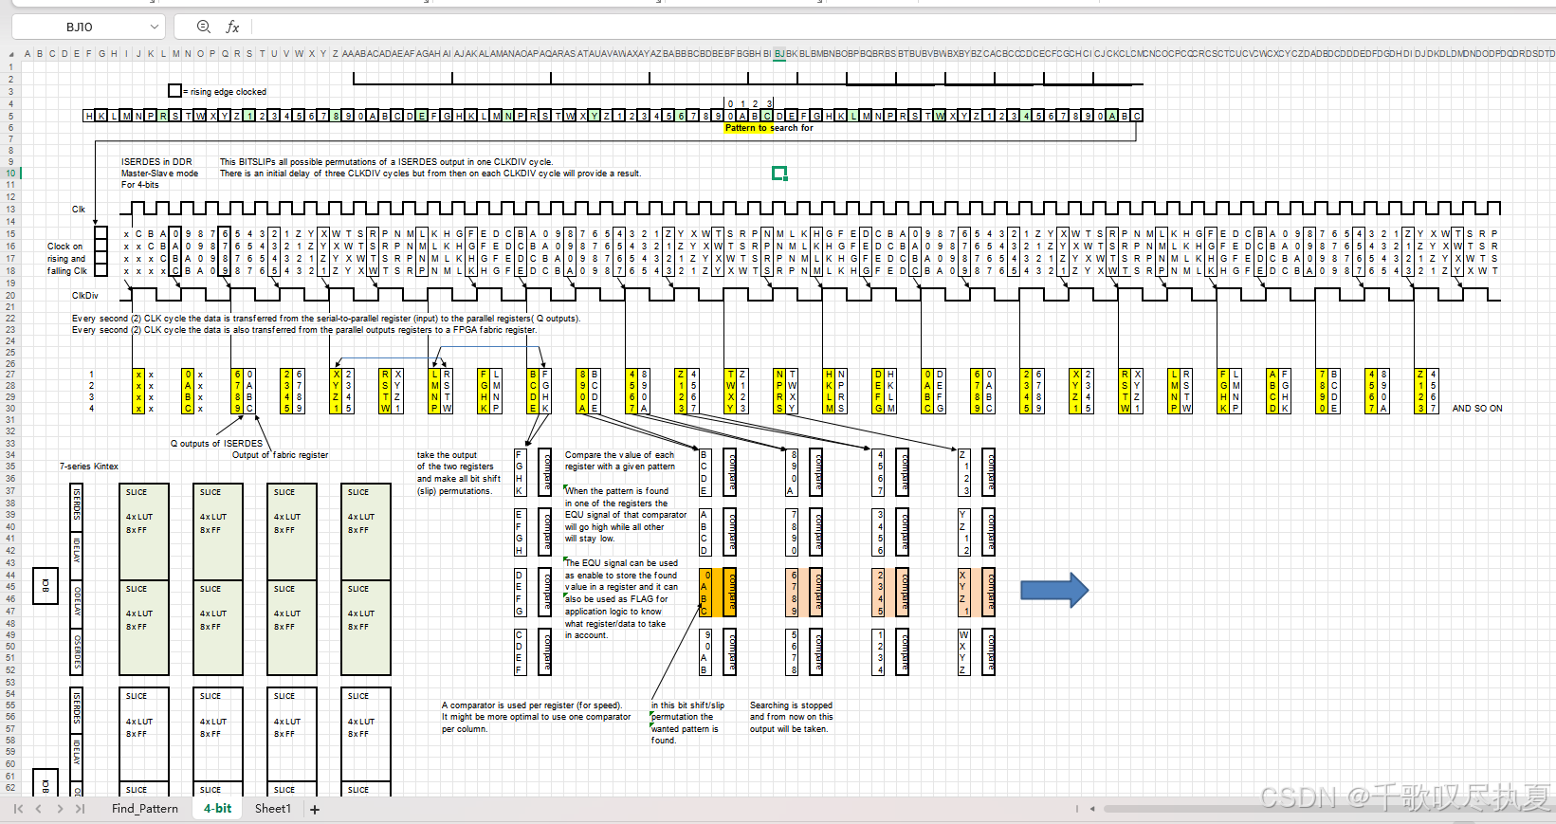This screenshot has height=824, width=1556.
Task: Click the orange highlighted 0ABC register cell
Action: pos(705,593)
